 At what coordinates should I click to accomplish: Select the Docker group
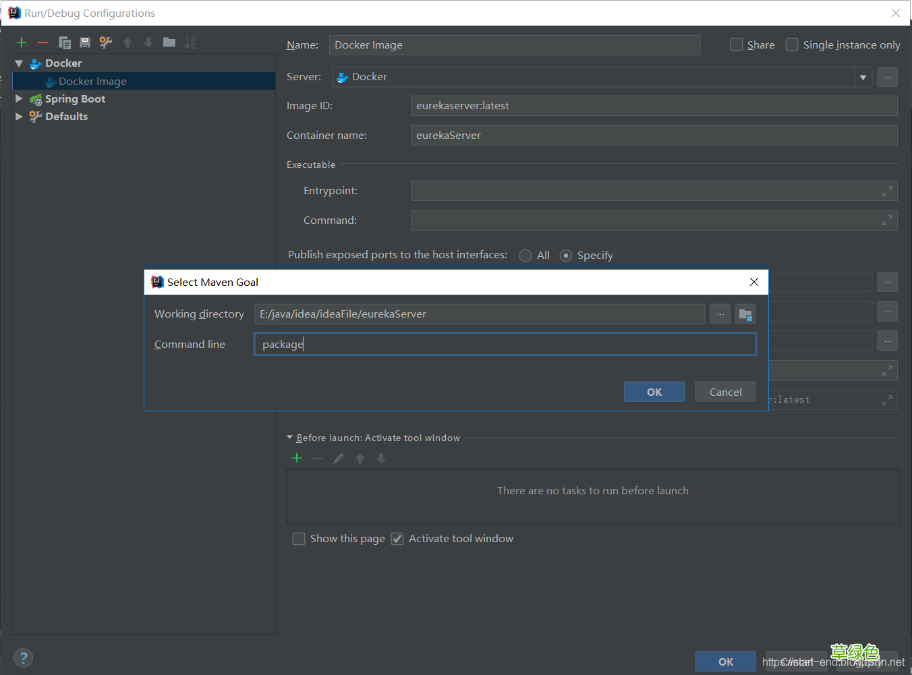click(63, 63)
